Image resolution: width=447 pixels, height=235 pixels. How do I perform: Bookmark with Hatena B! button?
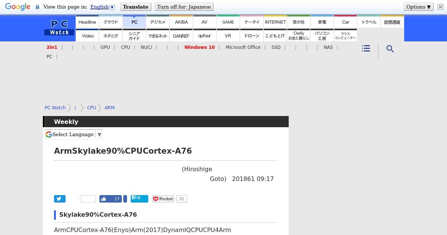point(139,199)
